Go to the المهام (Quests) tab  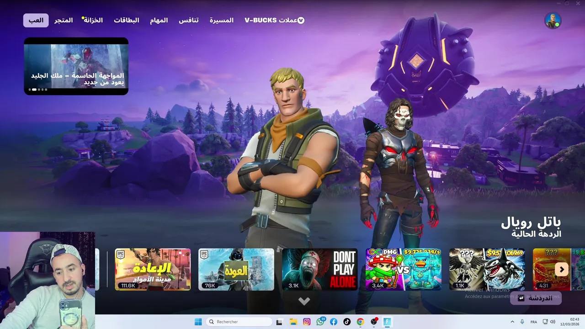point(159,20)
